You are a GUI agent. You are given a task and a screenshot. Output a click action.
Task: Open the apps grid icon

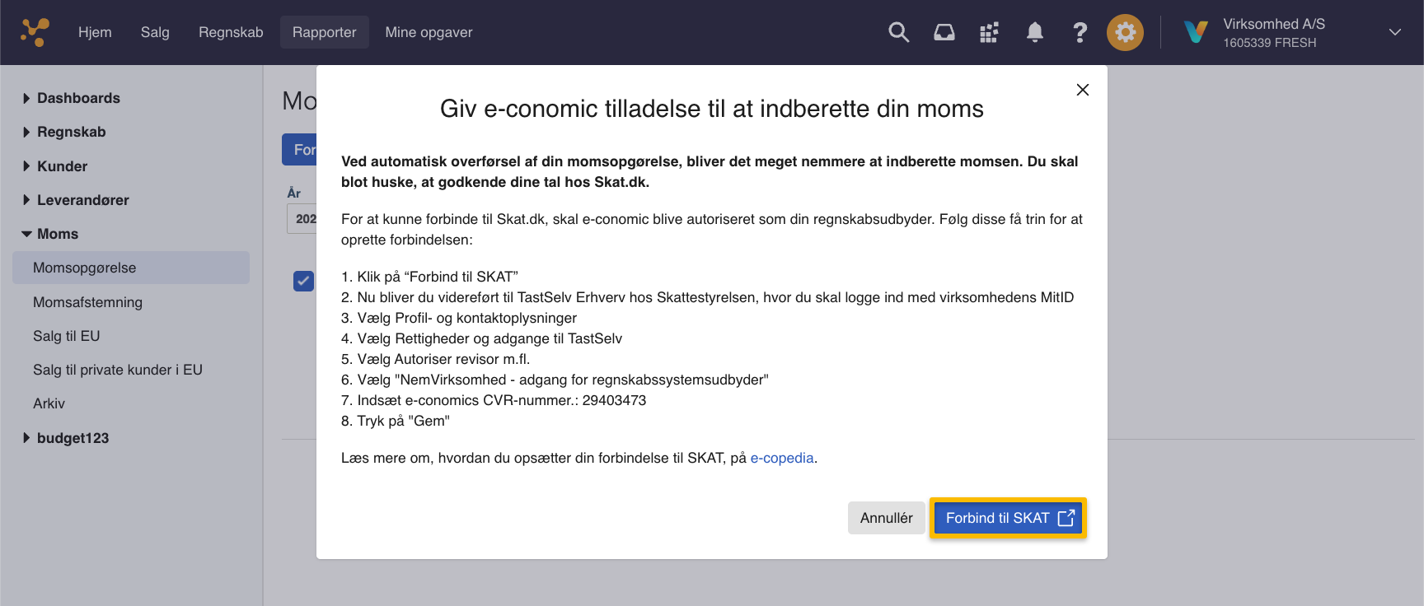[x=989, y=32]
